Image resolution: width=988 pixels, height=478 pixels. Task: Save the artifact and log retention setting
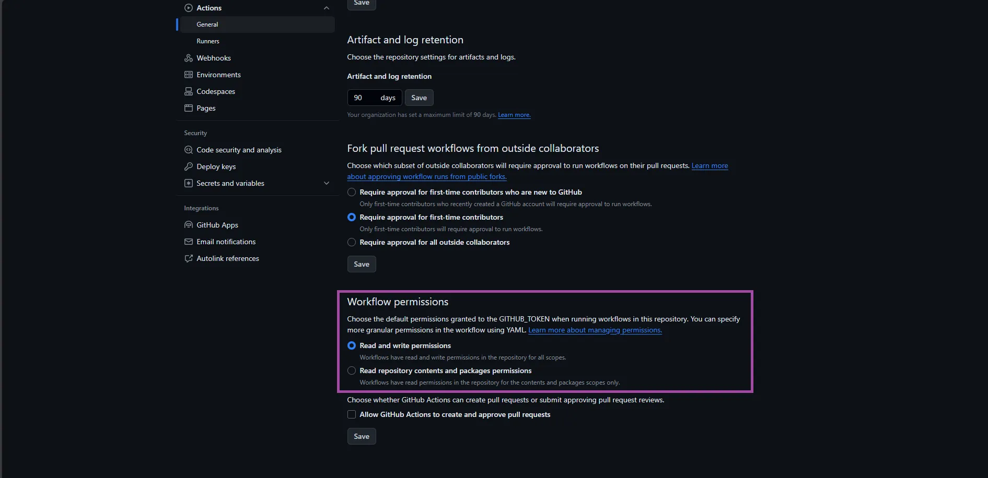coord(419,98)
